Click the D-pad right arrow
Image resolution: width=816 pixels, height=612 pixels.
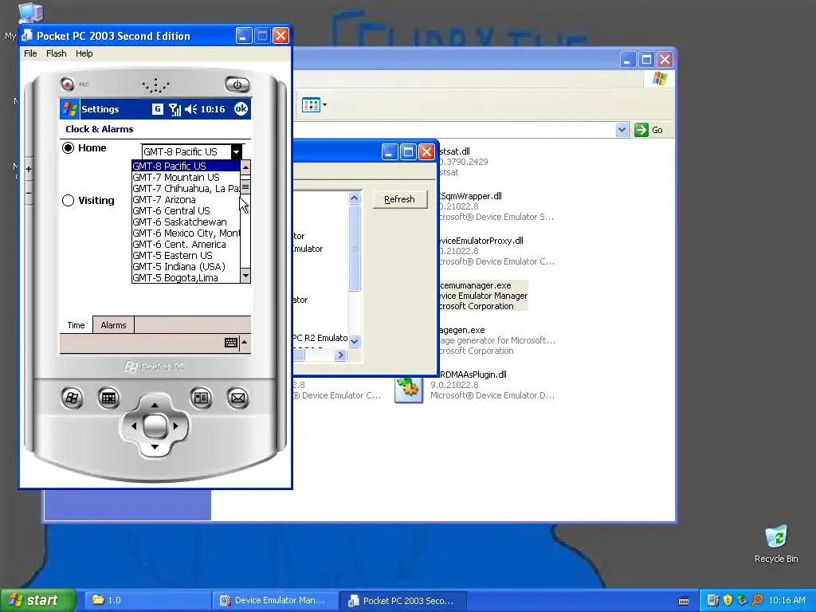[175, 426]
